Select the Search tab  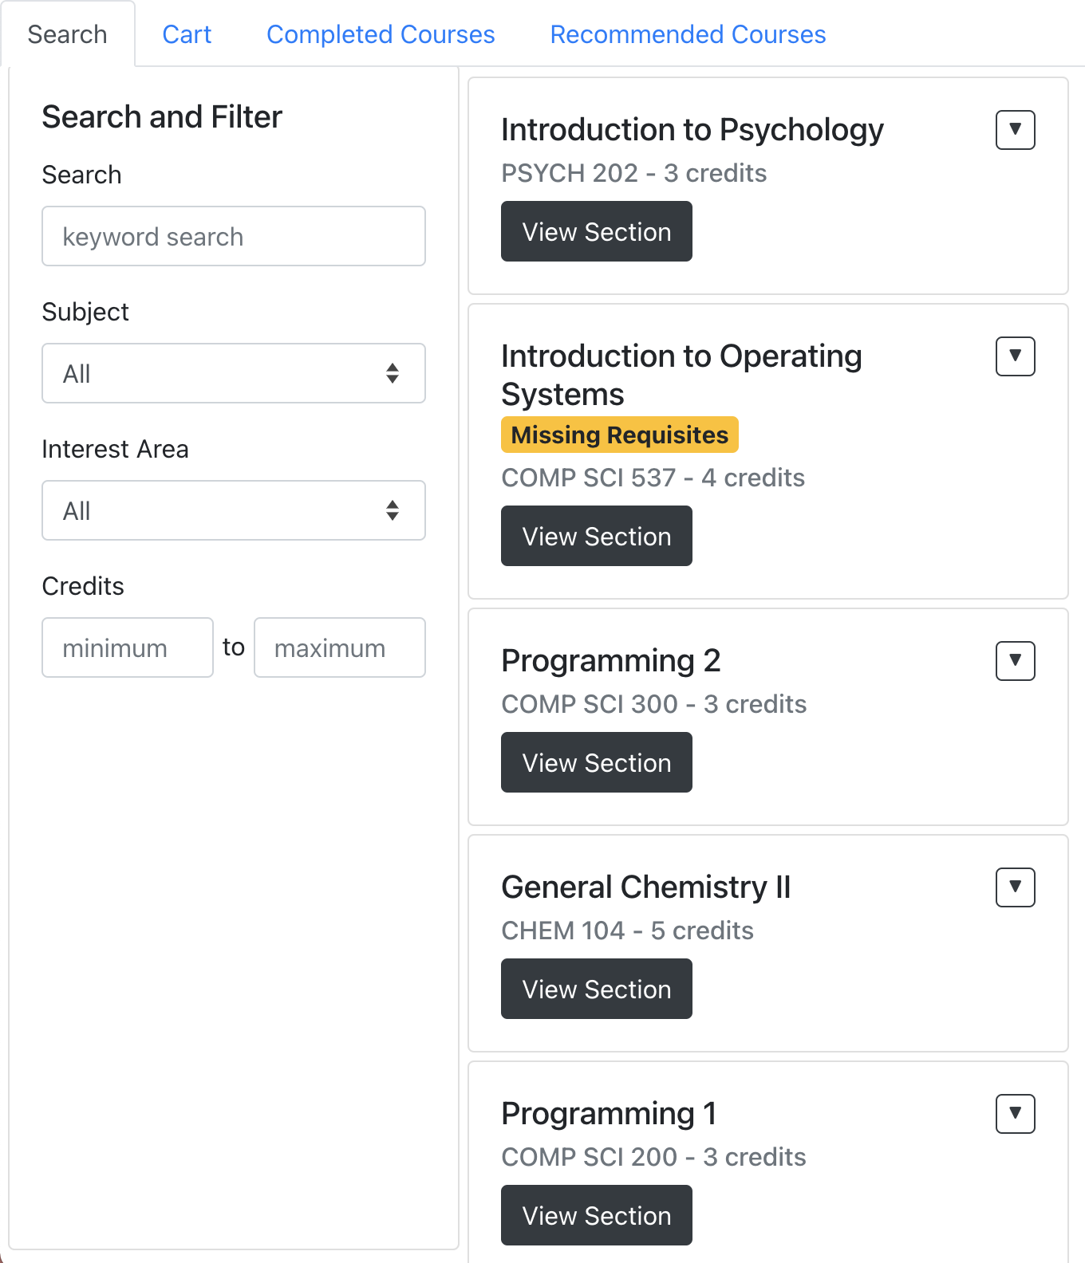67,34
